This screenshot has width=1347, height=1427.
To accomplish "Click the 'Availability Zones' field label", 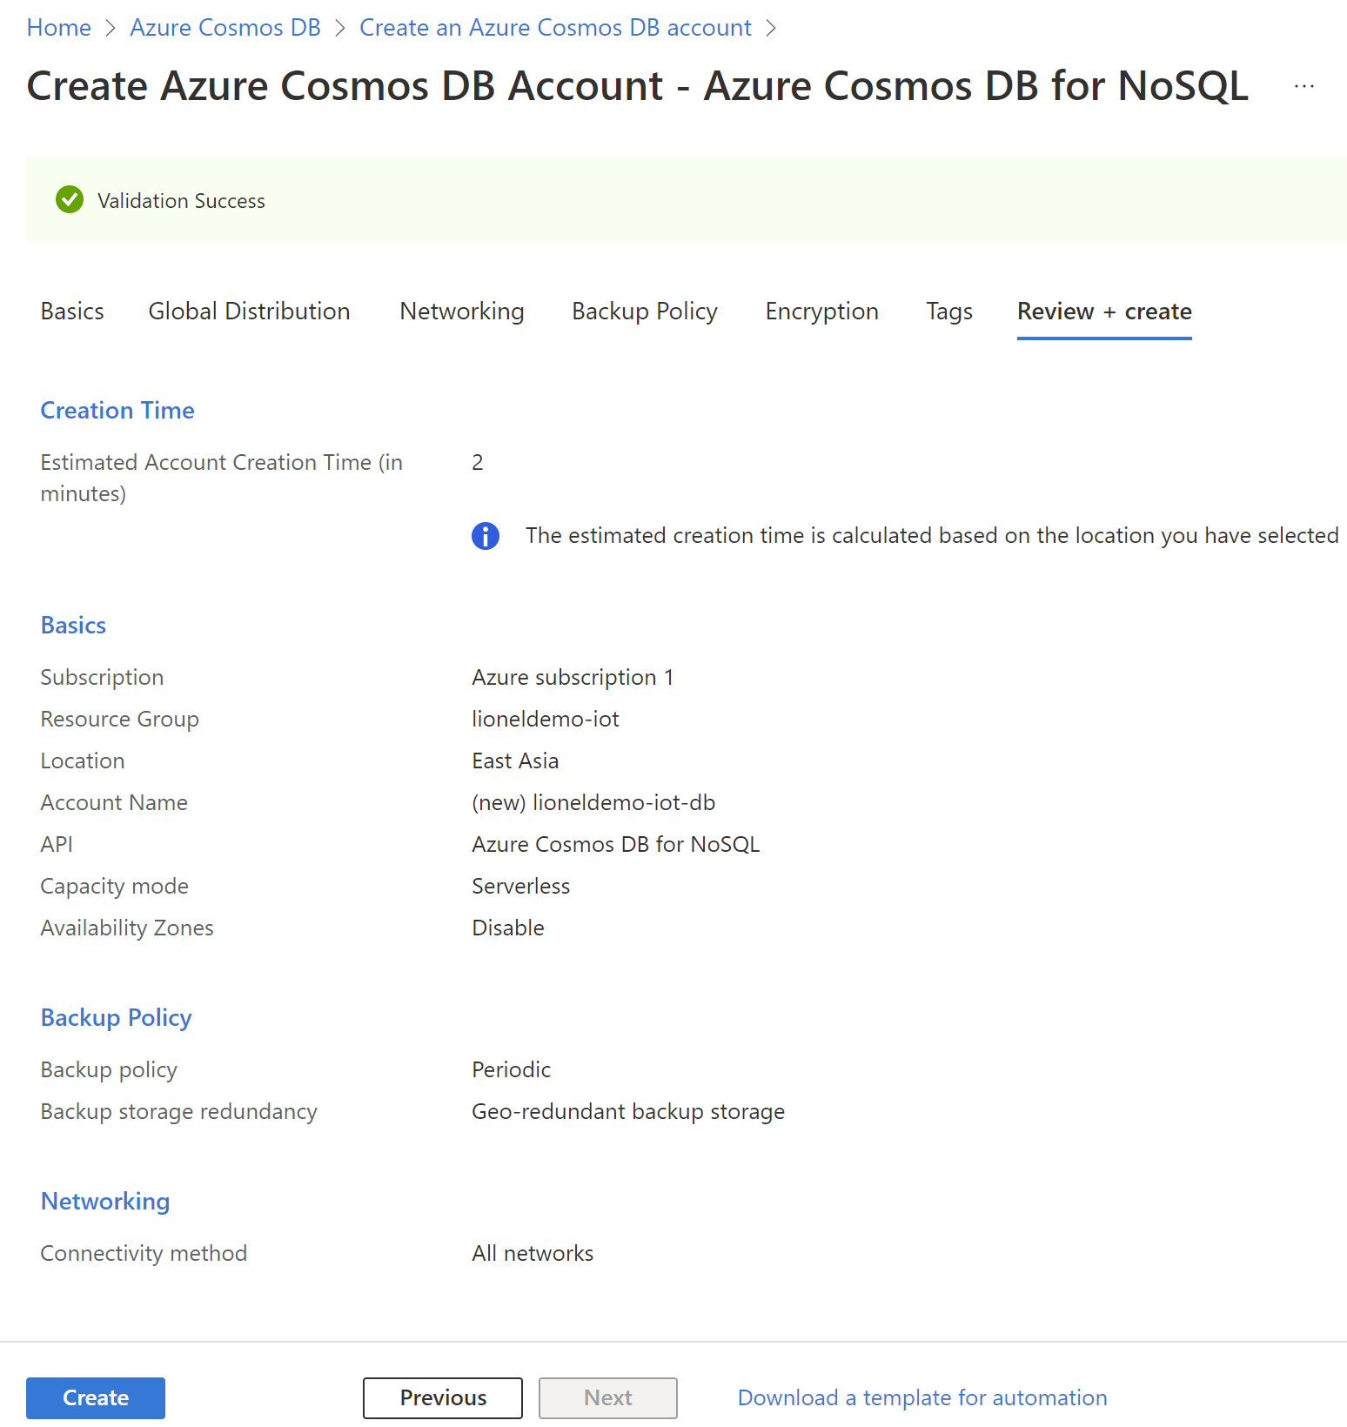I will pos(126,928).
